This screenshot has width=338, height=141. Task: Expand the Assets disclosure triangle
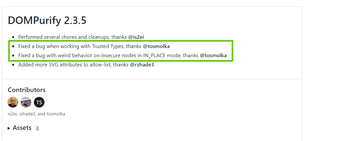coord(9,128)
